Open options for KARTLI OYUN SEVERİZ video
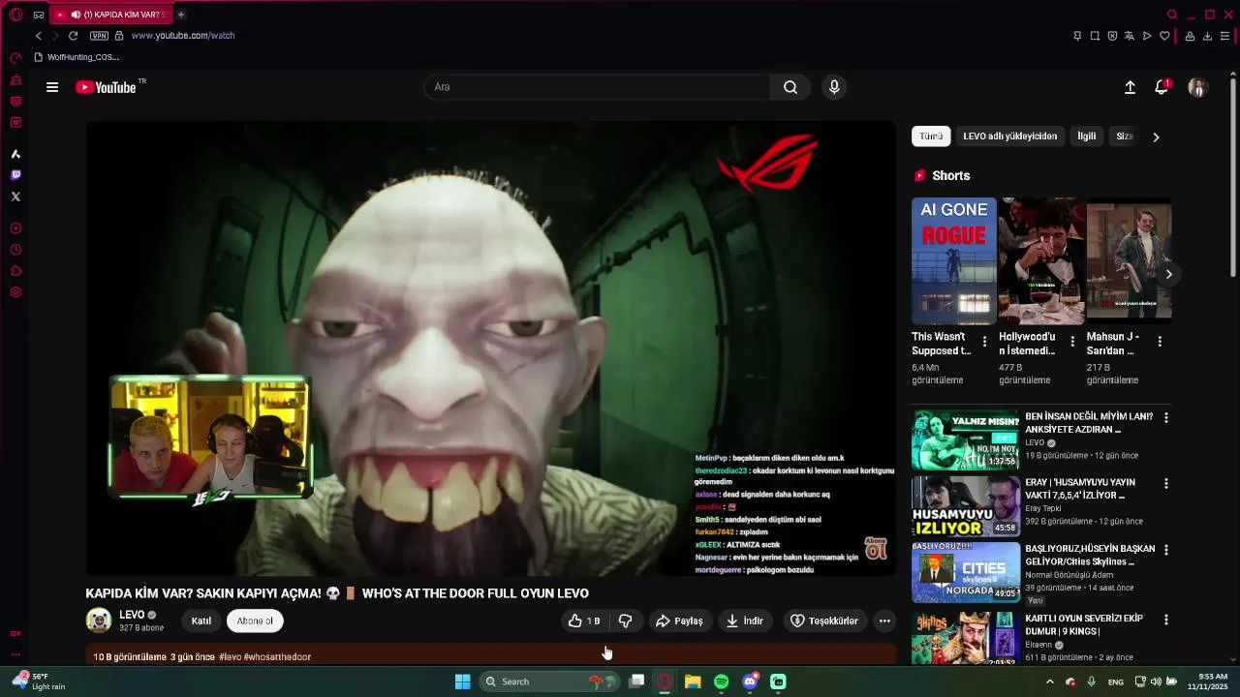Screen dimensions: 1240x697 click(1166, 620)
